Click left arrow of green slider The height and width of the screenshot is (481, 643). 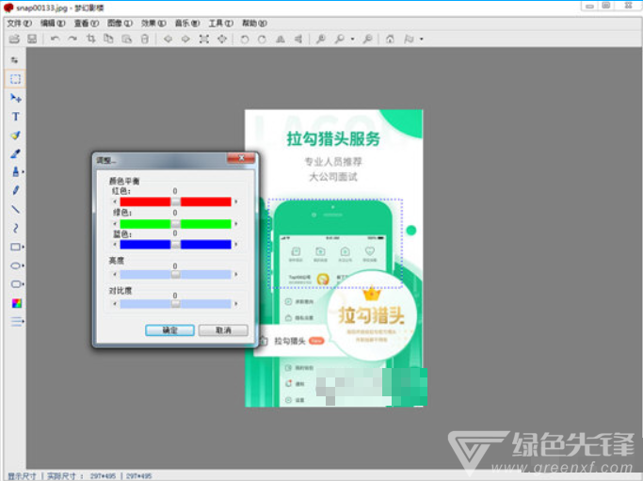(x=115, y=224)
